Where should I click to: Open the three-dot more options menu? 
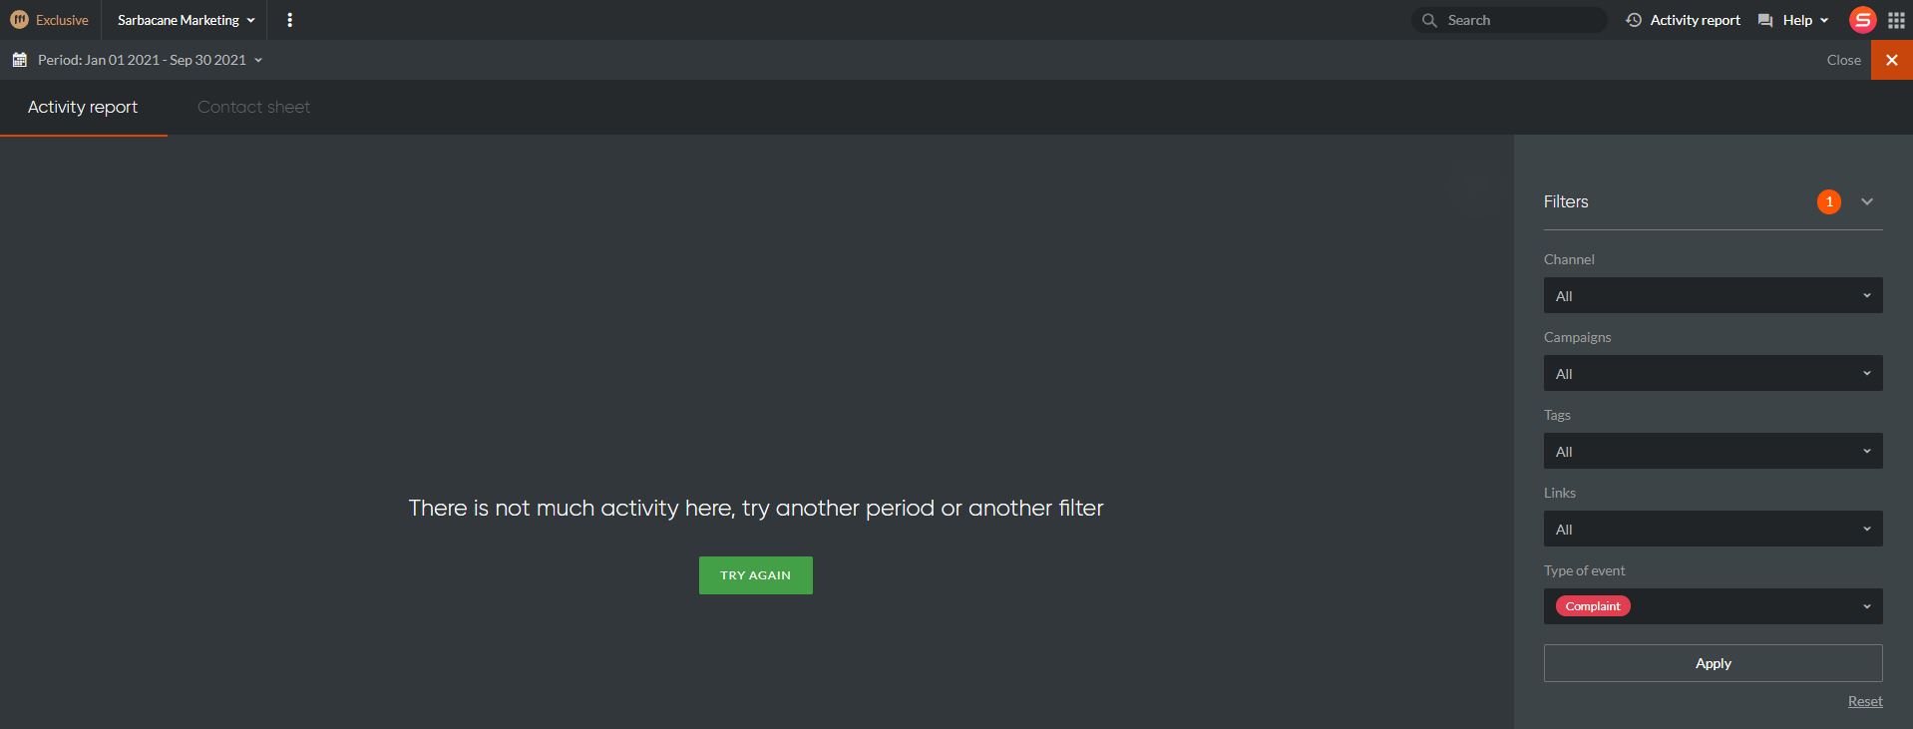pyautogui.click(x=289, y=20)
